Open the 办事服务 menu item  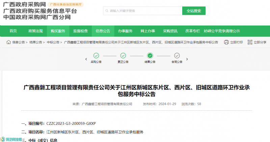click(x=125, y=31)
